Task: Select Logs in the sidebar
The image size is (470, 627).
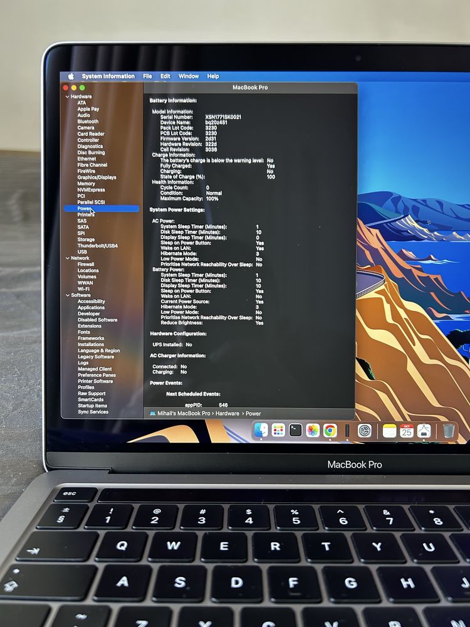Action: (83, 362)
